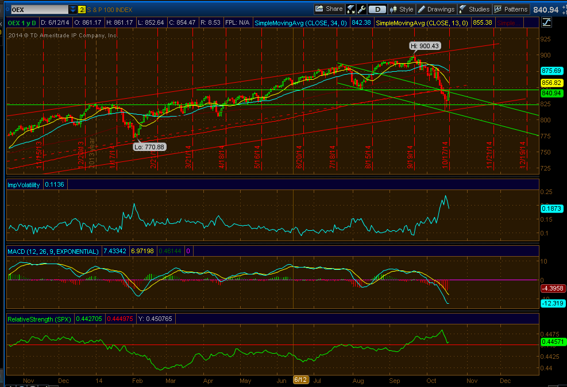Click the OEX symbol input field
Image resolution: width=567 pixels, height=387 pixels.
[39, 10]
